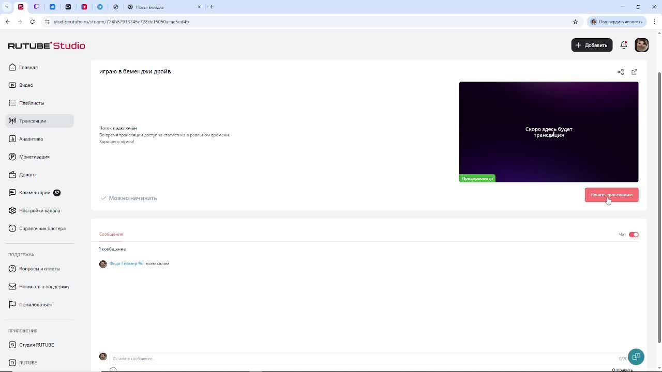Click the emoji icon below message field

[x=113, y=369]
